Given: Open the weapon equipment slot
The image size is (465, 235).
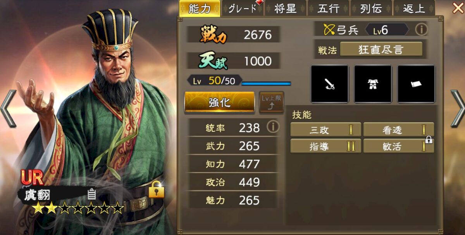Looking at the screenshot, I should tap(330, 84).
